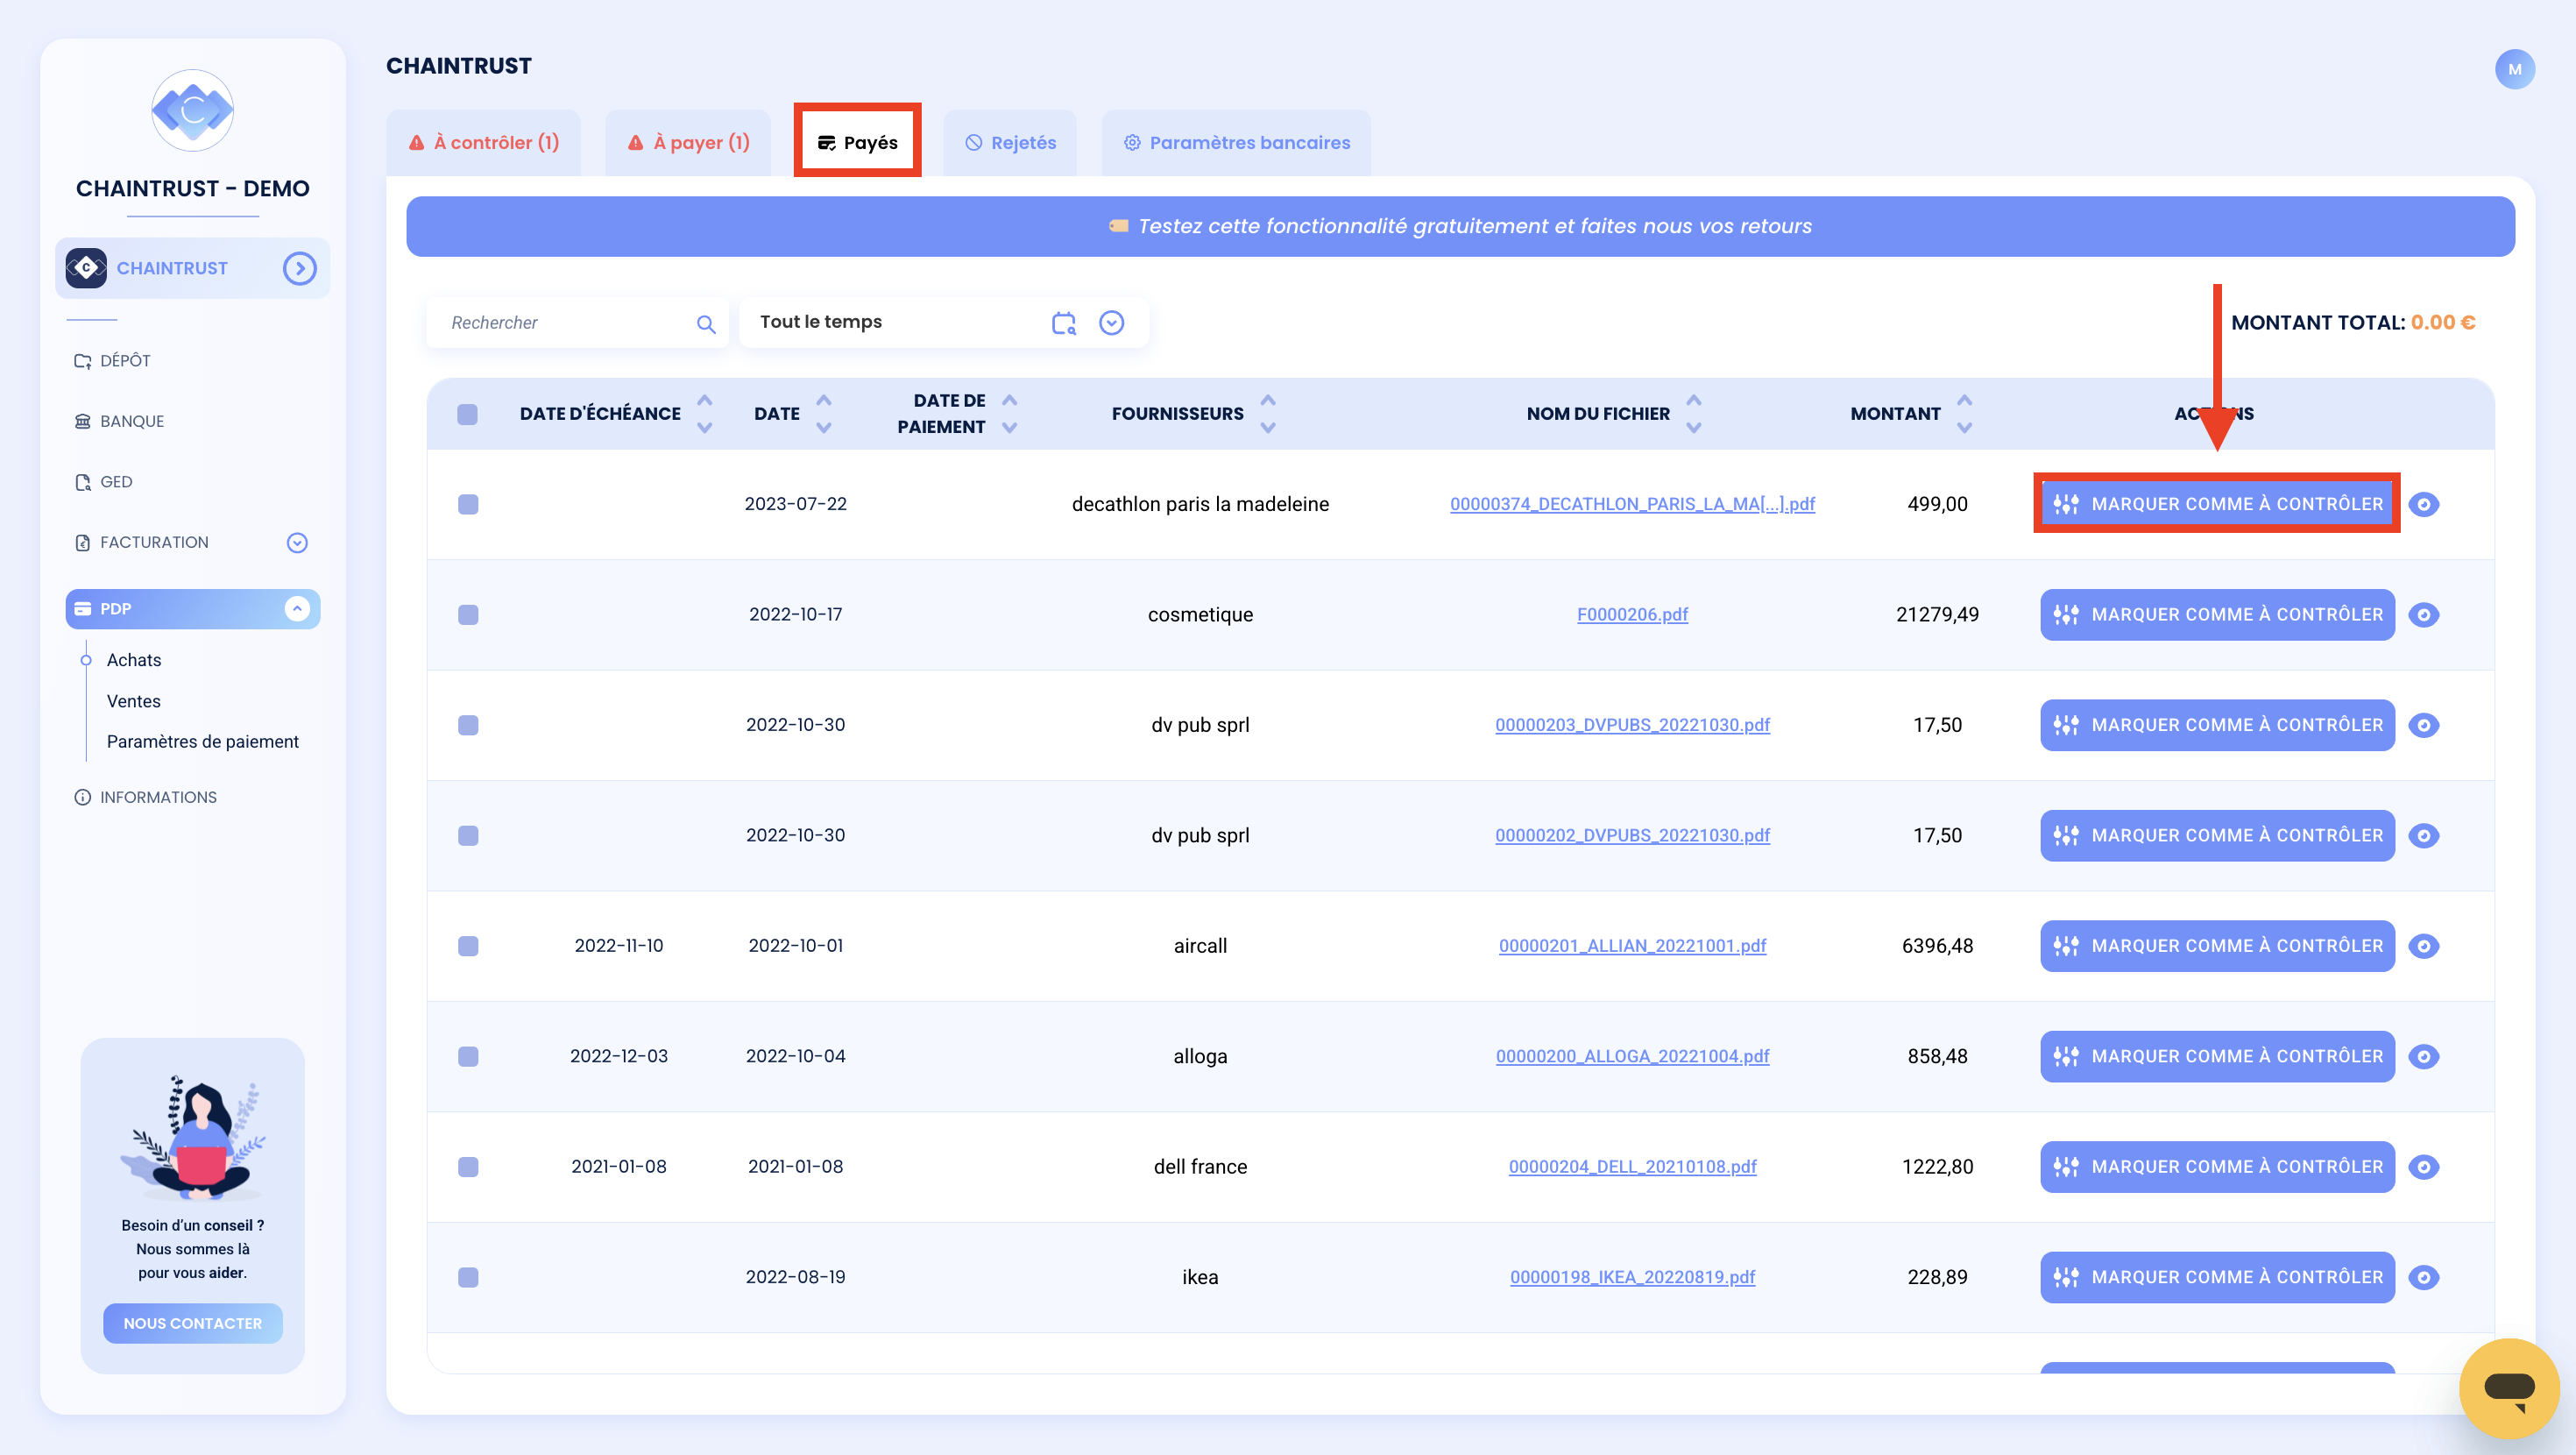Image resolution: width=2576 pixels, height=1455 pixels.
Task: Open Paramètres de paiement submenu
Action: pyautogui.click(x=203, y=742)
